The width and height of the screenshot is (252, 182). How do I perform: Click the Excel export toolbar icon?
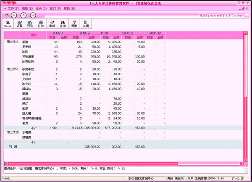coord(8,24)
